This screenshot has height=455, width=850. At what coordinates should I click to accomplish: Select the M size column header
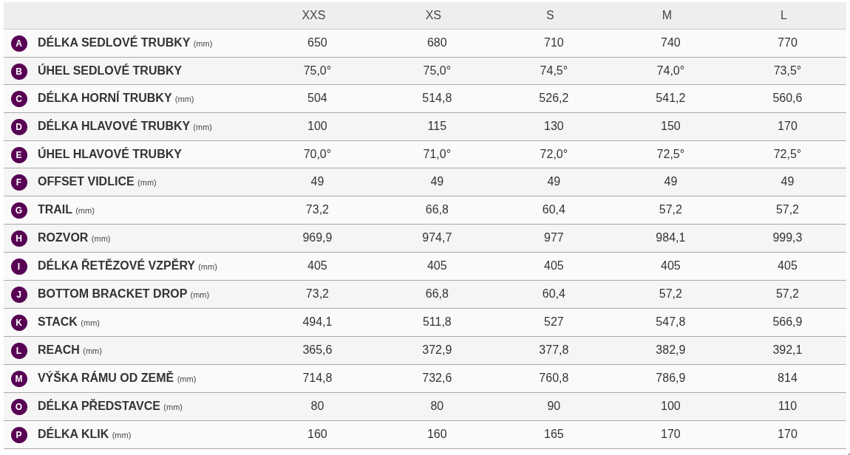667,16
